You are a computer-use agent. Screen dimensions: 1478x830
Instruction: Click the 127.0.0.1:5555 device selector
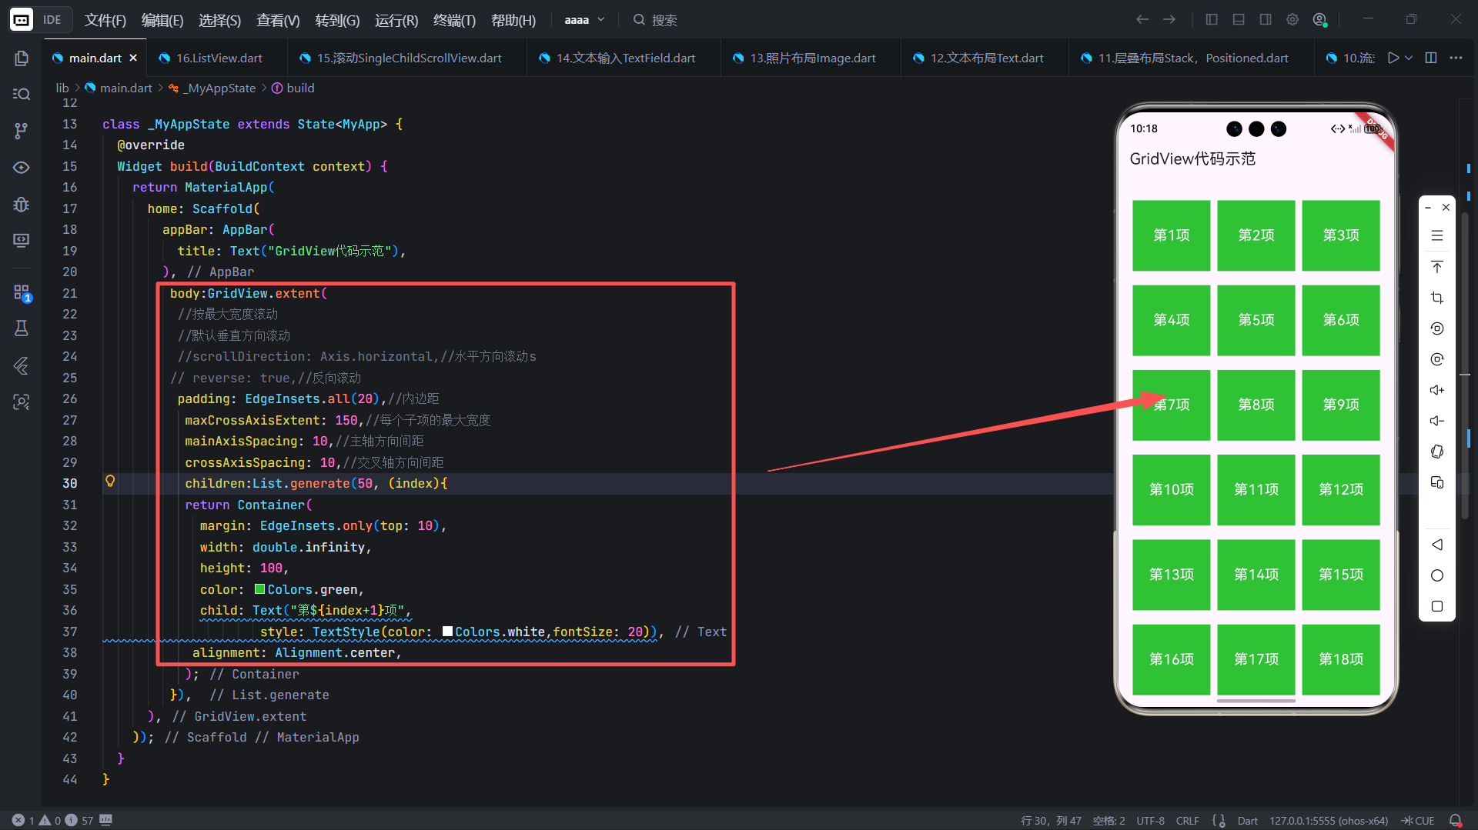click(x=1329, y=820)
